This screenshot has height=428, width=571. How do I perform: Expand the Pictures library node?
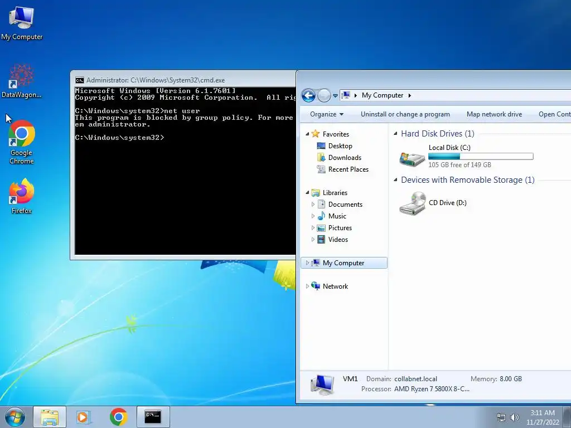[313, 228]
